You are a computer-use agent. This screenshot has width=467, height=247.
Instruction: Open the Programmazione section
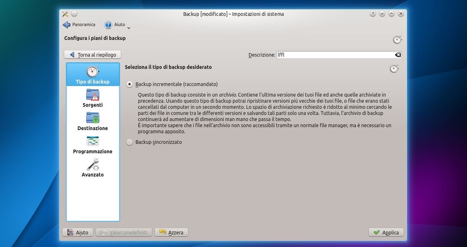(x=93, y=145)
